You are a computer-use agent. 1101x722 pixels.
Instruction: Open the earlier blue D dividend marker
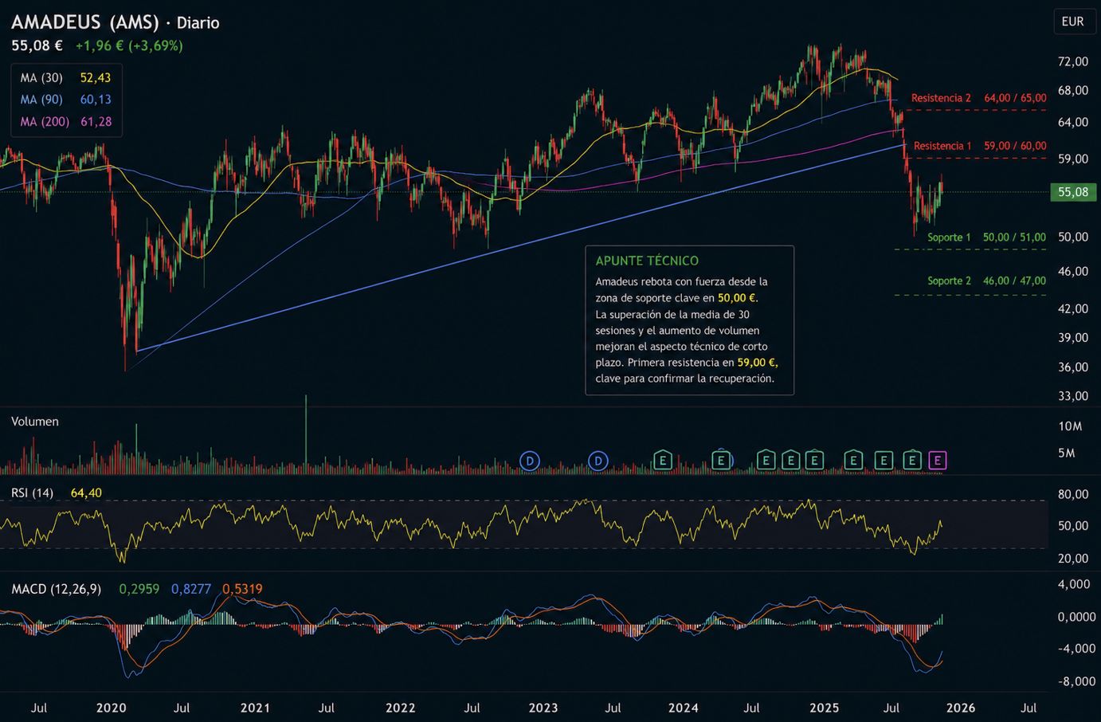[530, 460]
